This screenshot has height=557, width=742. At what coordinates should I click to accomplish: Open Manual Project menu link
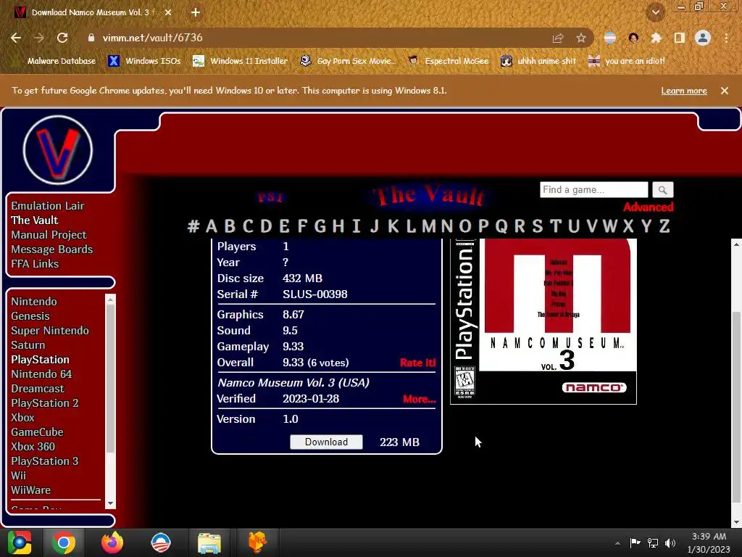pos(49,235)
